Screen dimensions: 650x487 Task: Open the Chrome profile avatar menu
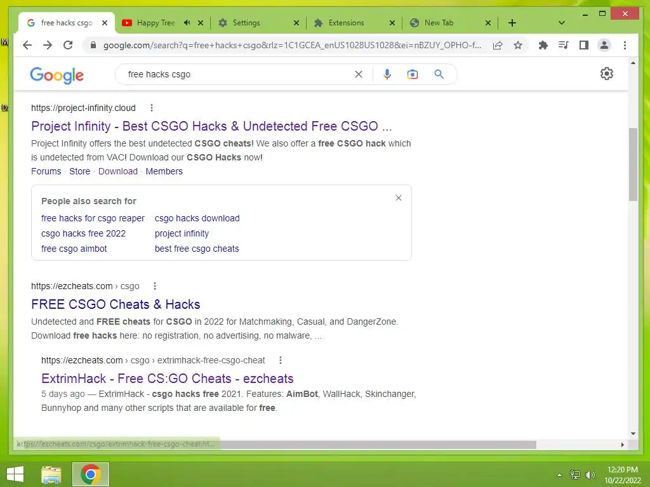[x=604, y=45]
